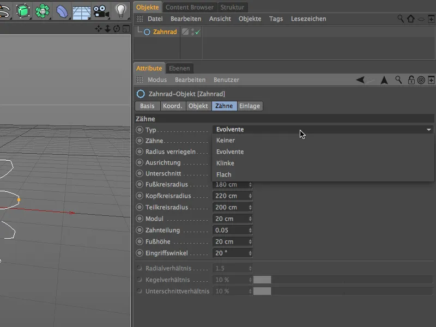Switch to Ebenen tab
Viewport: 436px width, 327px height.
(179, 69)
